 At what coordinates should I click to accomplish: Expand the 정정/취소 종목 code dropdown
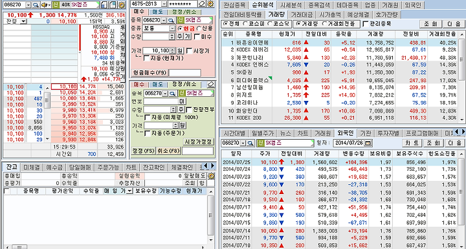click(165, 93)
